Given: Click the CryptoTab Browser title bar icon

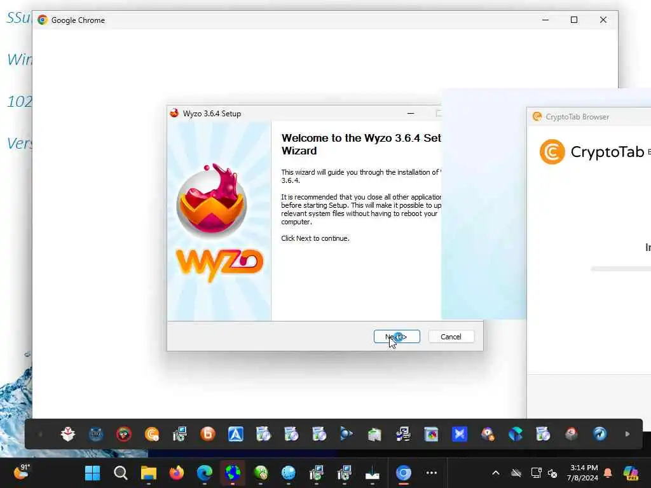Looking at the screenshot, I should tap(537, 117).
